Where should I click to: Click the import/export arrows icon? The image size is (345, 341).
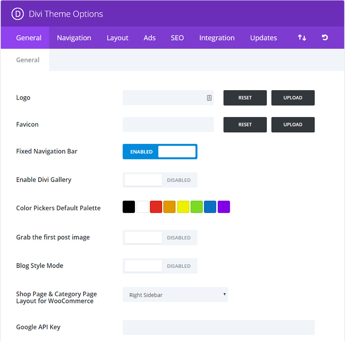tap(302, 38)
